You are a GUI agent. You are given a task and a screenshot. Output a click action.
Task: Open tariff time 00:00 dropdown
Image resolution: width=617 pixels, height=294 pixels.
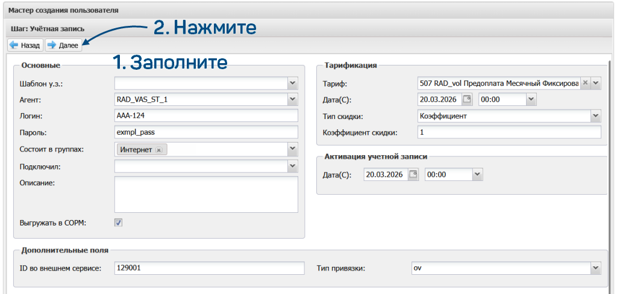(x=531, y=100)
